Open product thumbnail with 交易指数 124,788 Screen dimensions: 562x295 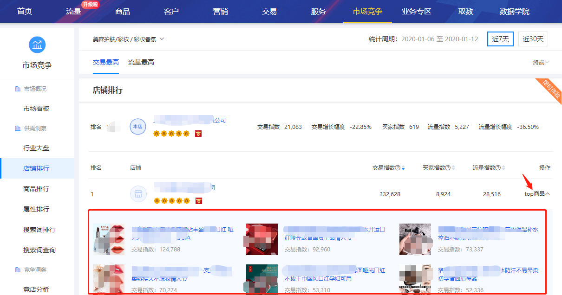(109, 239)
